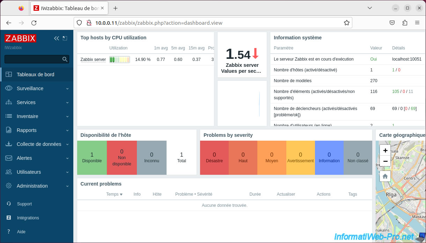The width and height of the screenshot is (426, 243).
Task: Open Aide help link in sidebar
Action: coord(21,232)
